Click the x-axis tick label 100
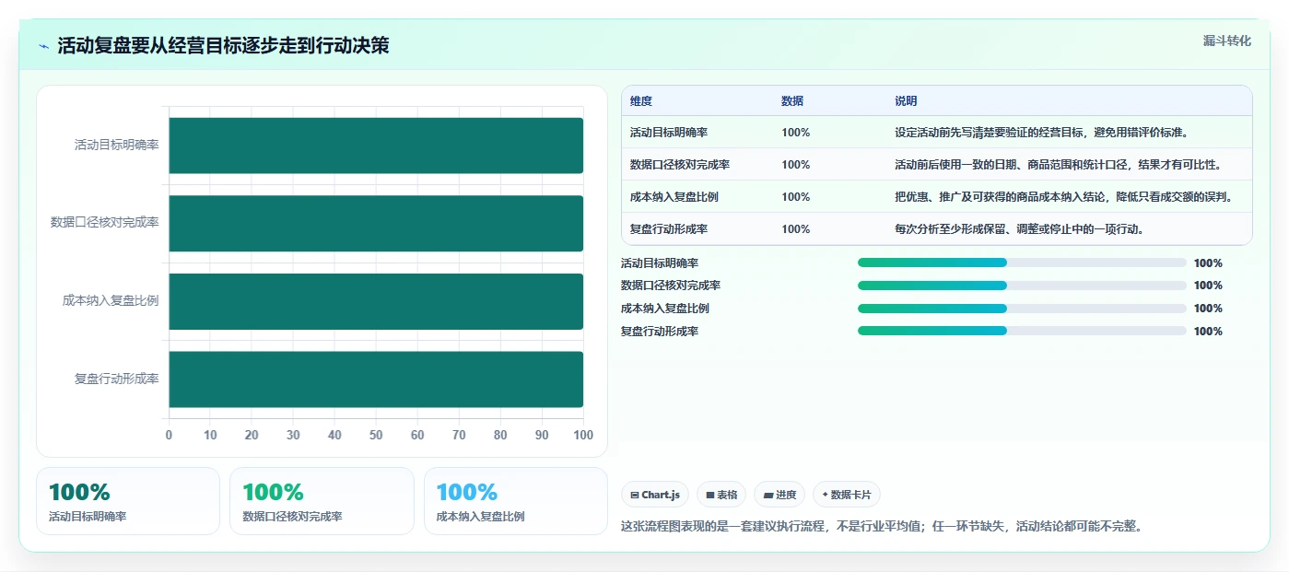This screenshot has height=572, width=1289. [582, 435]
